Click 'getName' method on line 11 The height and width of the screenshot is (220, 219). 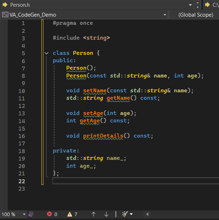[118, 98]
